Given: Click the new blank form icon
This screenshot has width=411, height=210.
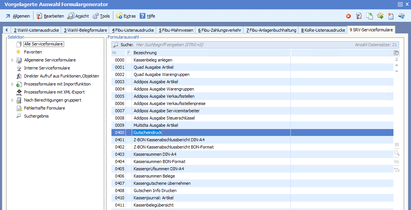Looking at the screenshot, I should coord(390,16).
